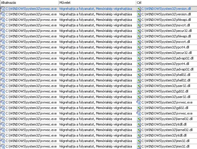
Task: Click the DLL icon beside upper gdi32.dll entry
Action: click(x=139, y=92)
